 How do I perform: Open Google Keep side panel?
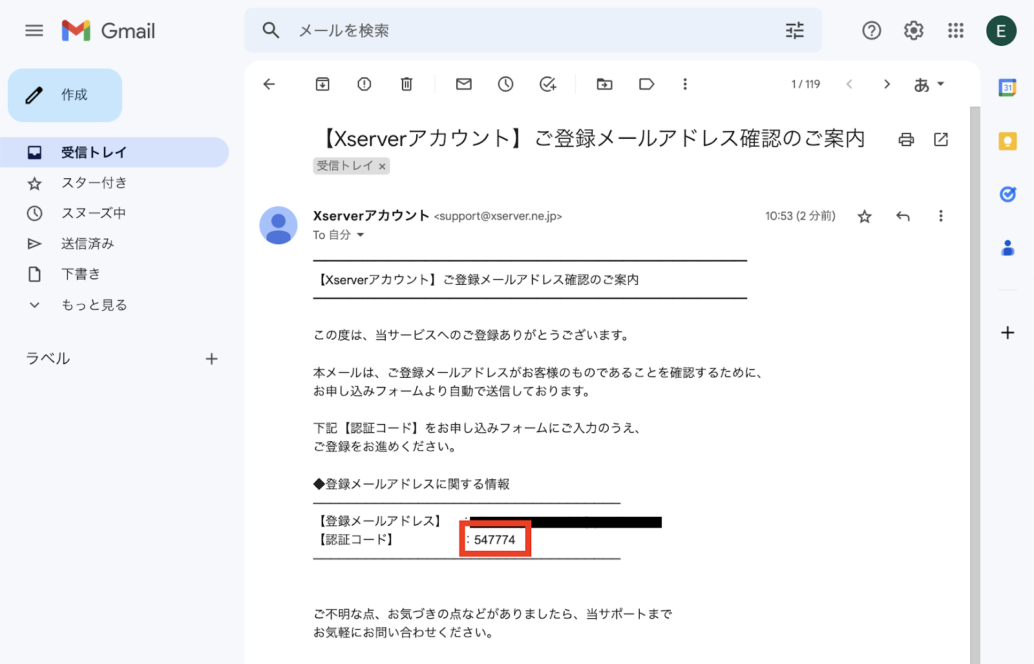pyautogui.click(x=1008, y=141)
